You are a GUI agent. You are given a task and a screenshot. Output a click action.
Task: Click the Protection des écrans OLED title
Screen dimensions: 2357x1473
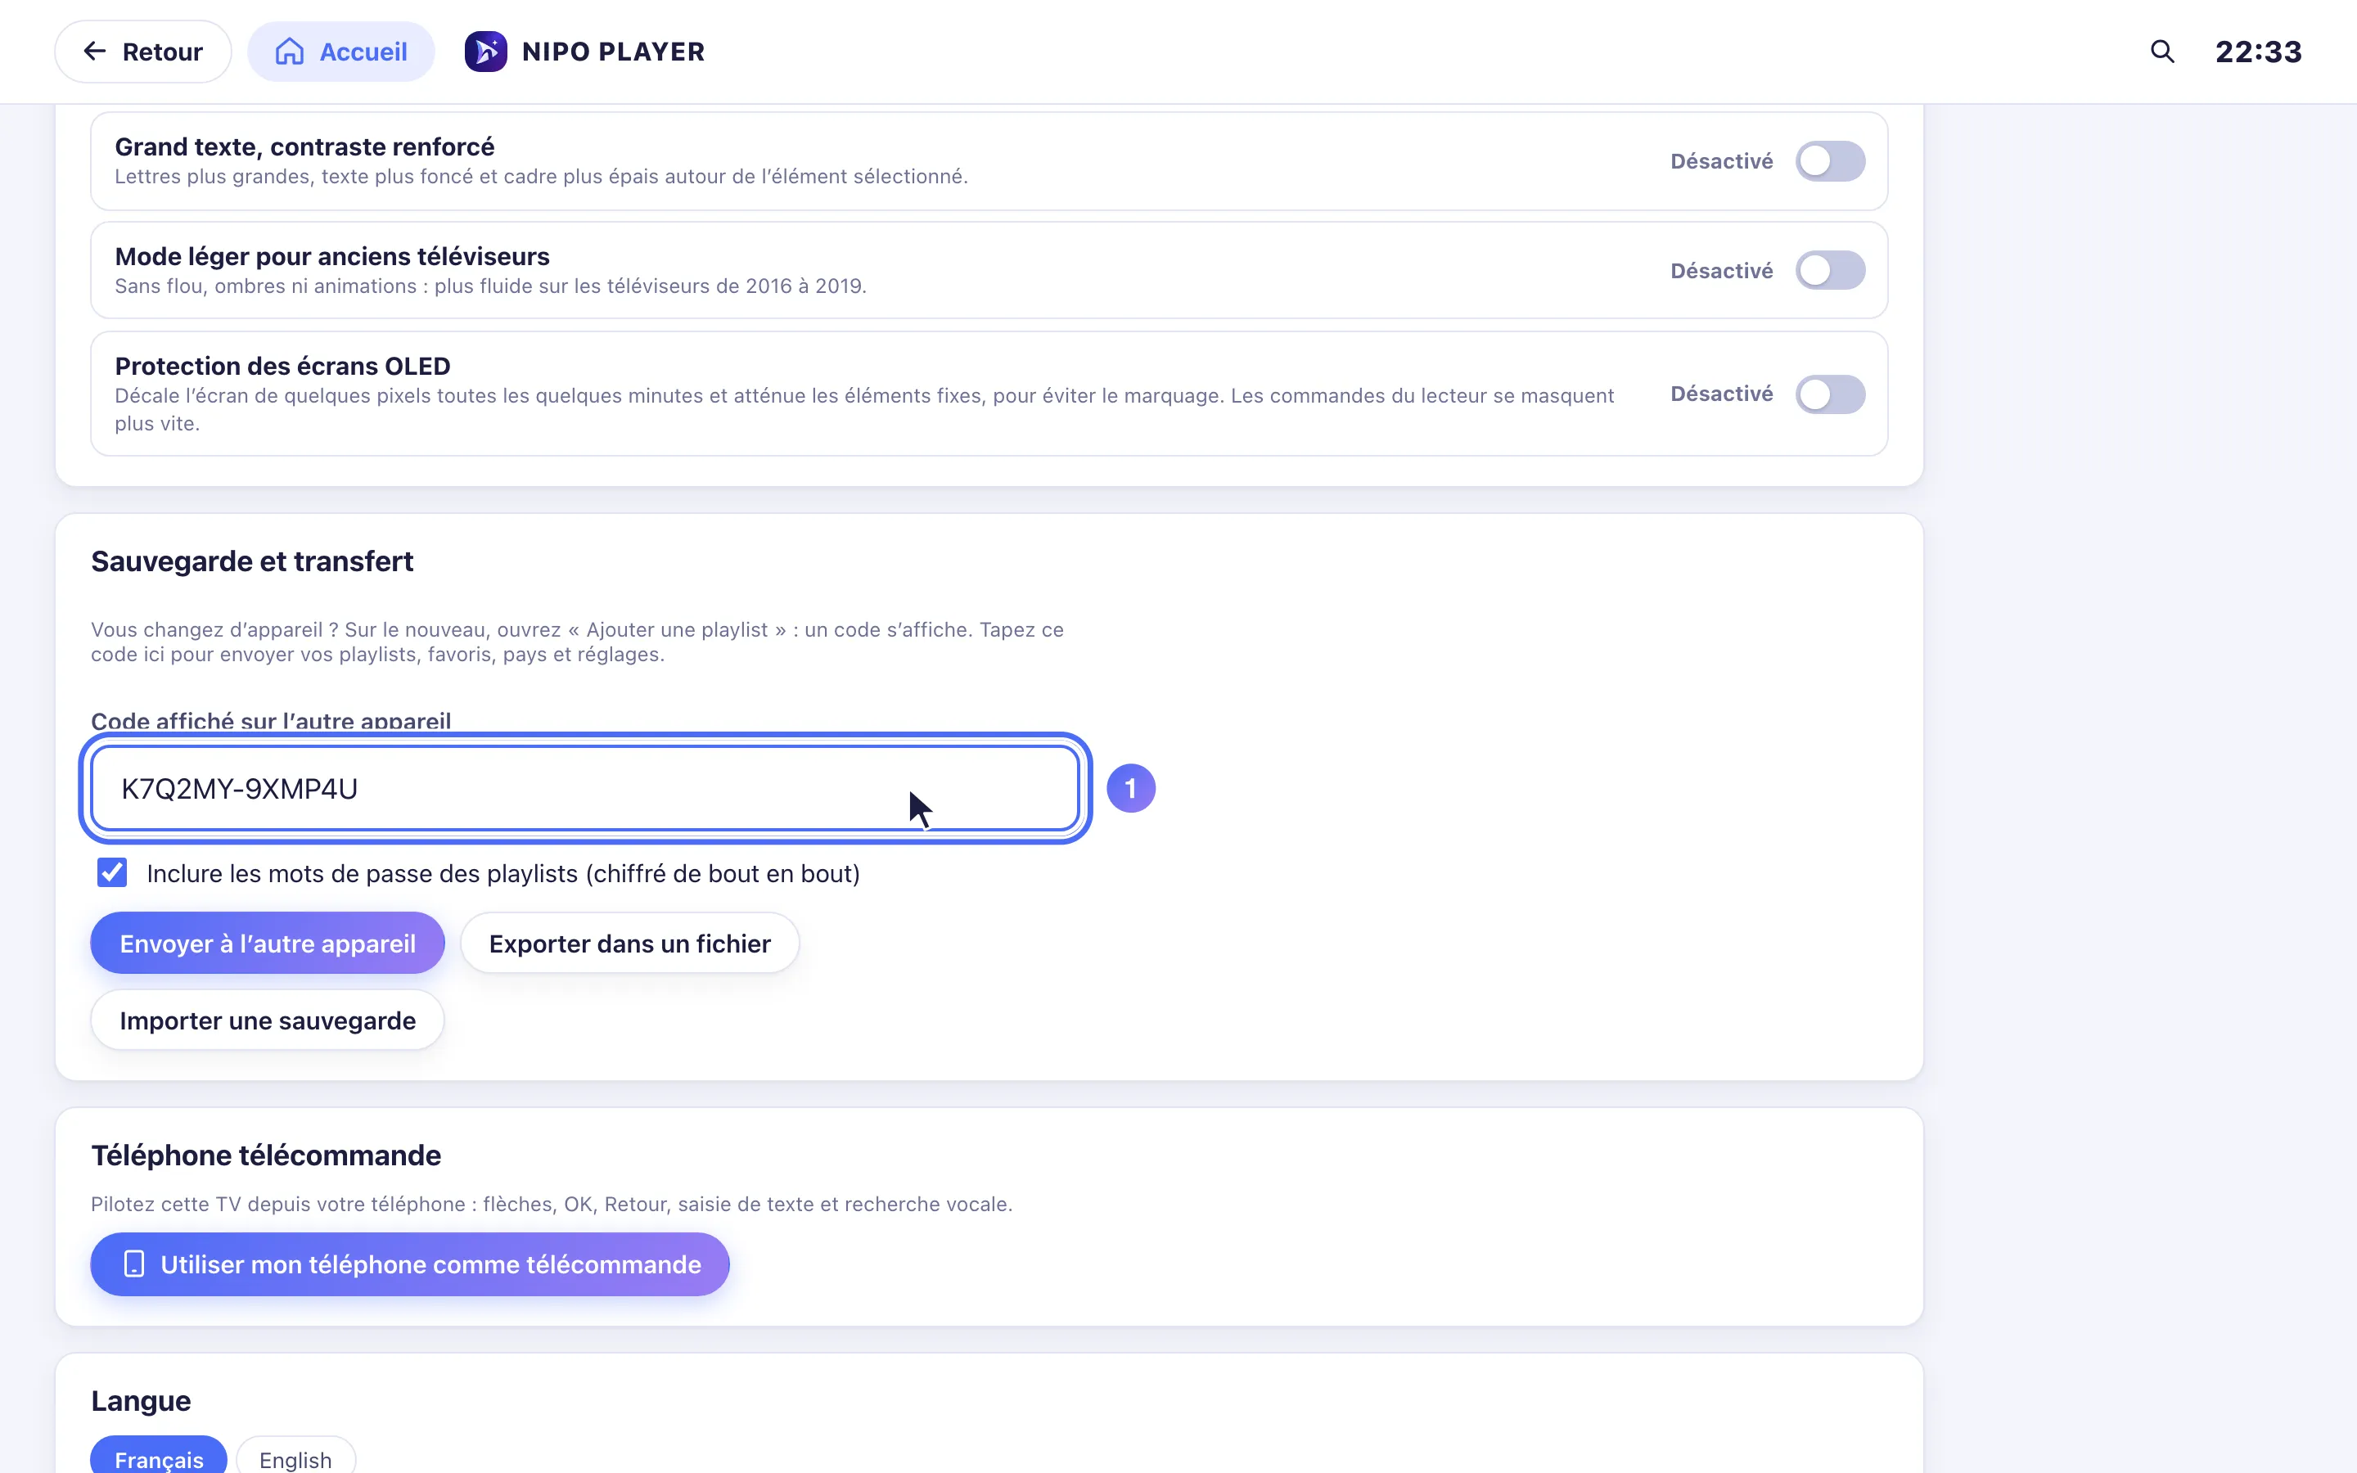tap(282, 365)
